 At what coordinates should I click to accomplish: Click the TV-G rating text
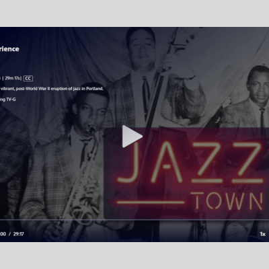tap(11, 99)
